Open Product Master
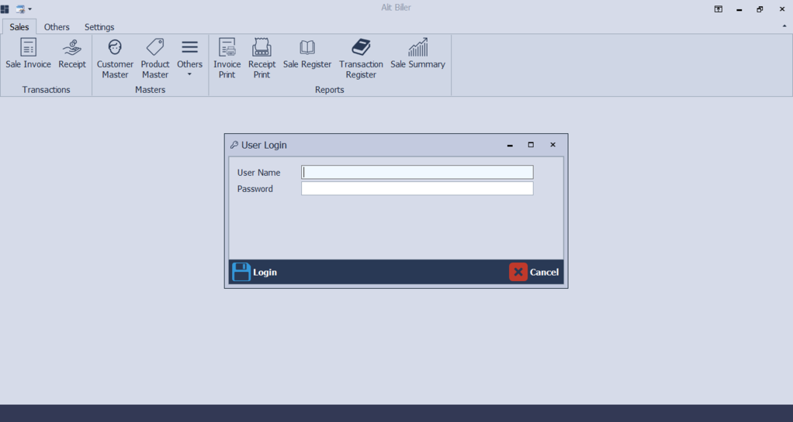This screenshot has width=793, height=422. pos(154,59)
